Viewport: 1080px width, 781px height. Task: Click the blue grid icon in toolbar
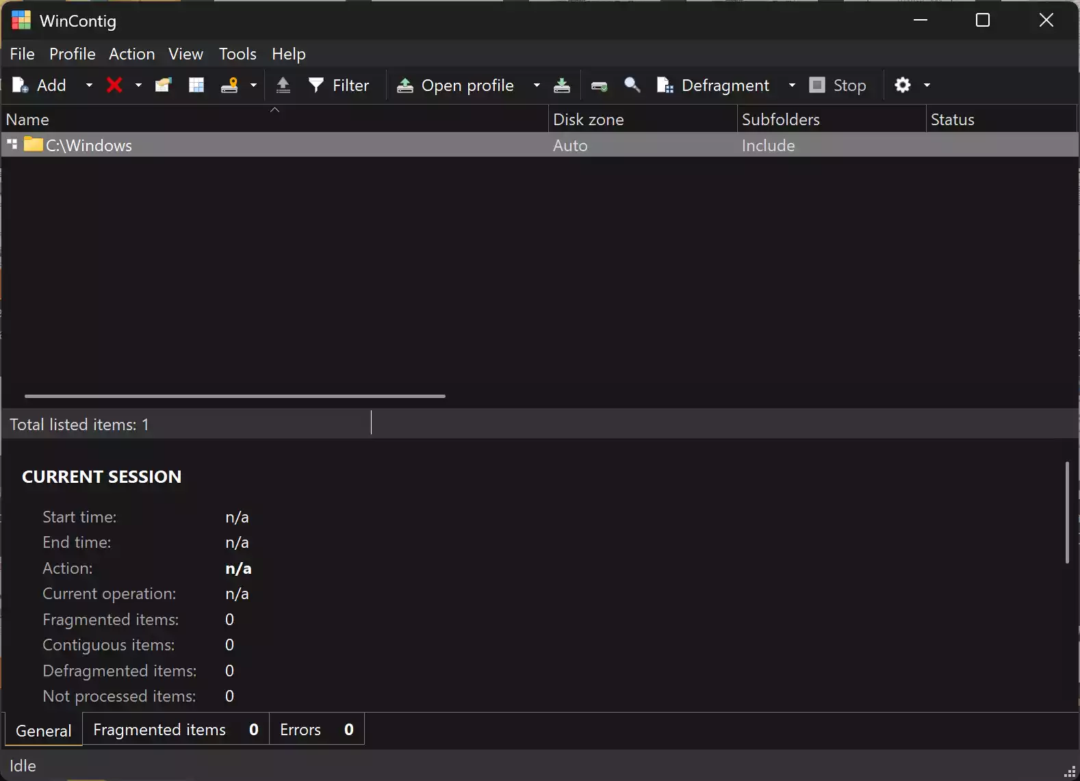[x=196, y=85]
